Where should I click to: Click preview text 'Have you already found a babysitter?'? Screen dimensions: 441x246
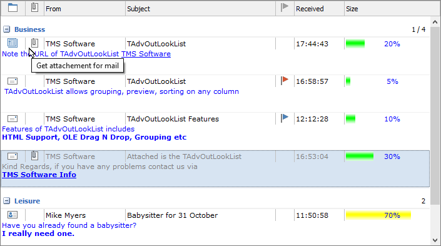69,225
